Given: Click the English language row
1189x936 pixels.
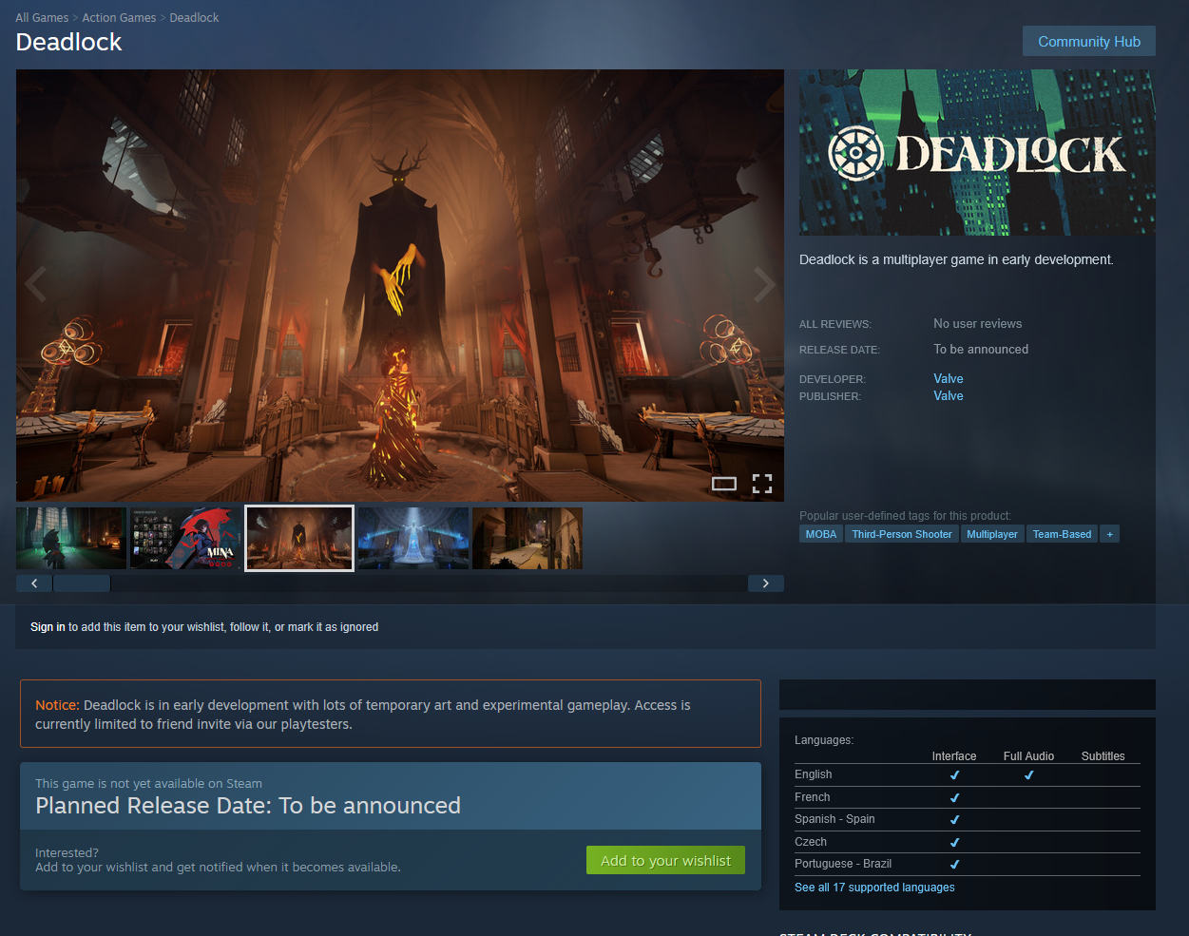Looking at the screenshot, I should coord(968,774).
